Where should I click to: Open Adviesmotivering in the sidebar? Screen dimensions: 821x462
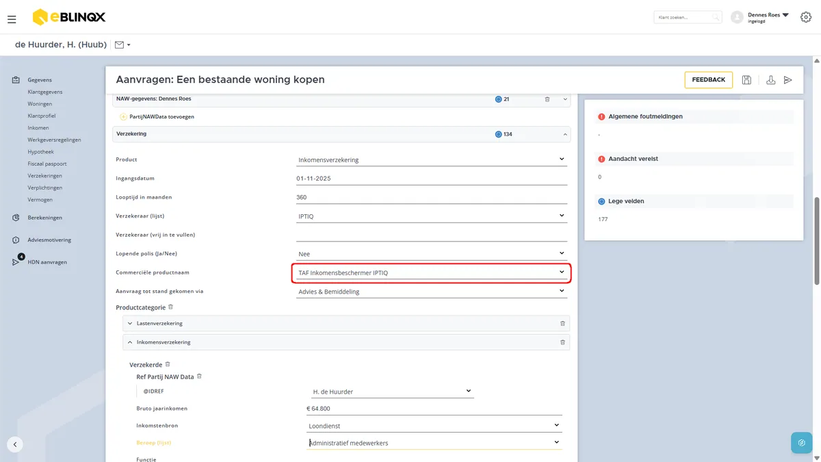[x=49, y=240]
